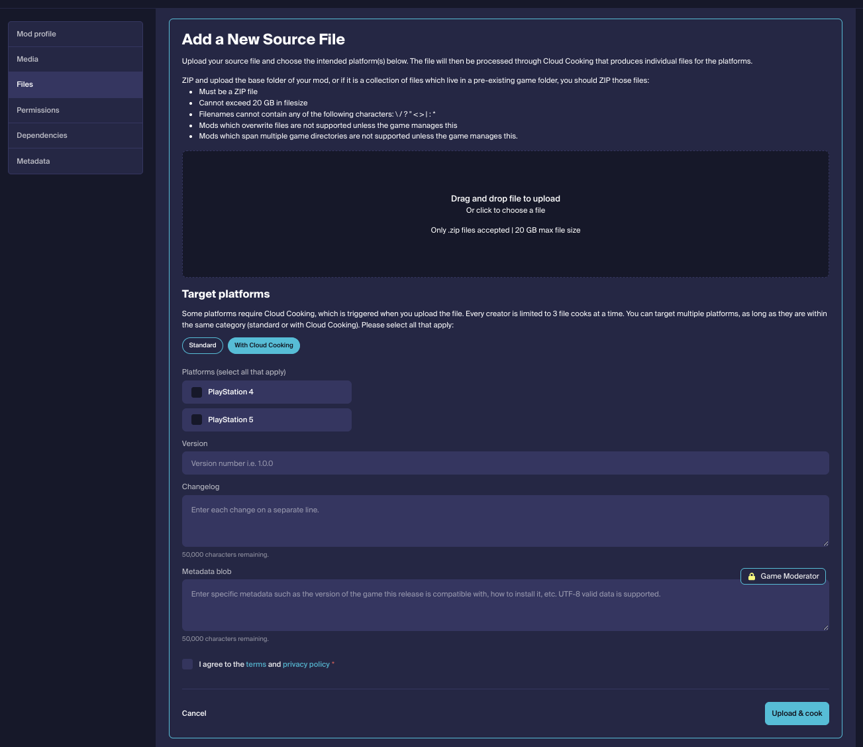
Task: Click 'Or click to choose a file' text
Action: 505,210
